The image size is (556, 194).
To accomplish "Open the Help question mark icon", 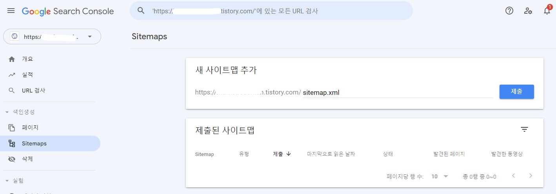I will pos(509,11).
